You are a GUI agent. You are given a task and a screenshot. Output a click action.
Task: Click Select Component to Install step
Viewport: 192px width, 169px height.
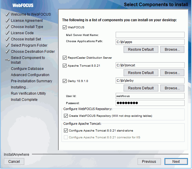click(x=28, y=60)
